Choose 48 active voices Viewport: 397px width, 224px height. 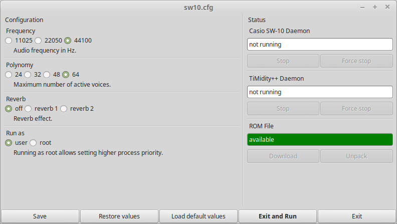[47, 75]
